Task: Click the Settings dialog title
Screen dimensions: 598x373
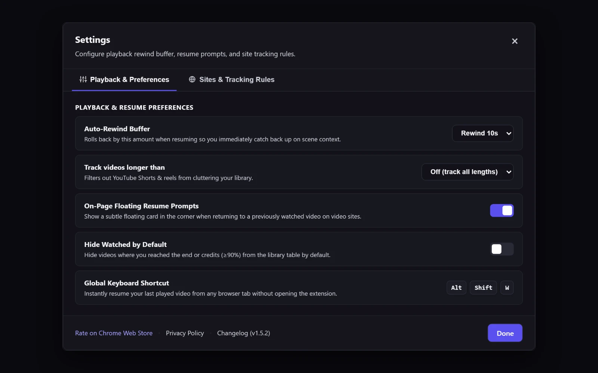Action: (93, 40)
